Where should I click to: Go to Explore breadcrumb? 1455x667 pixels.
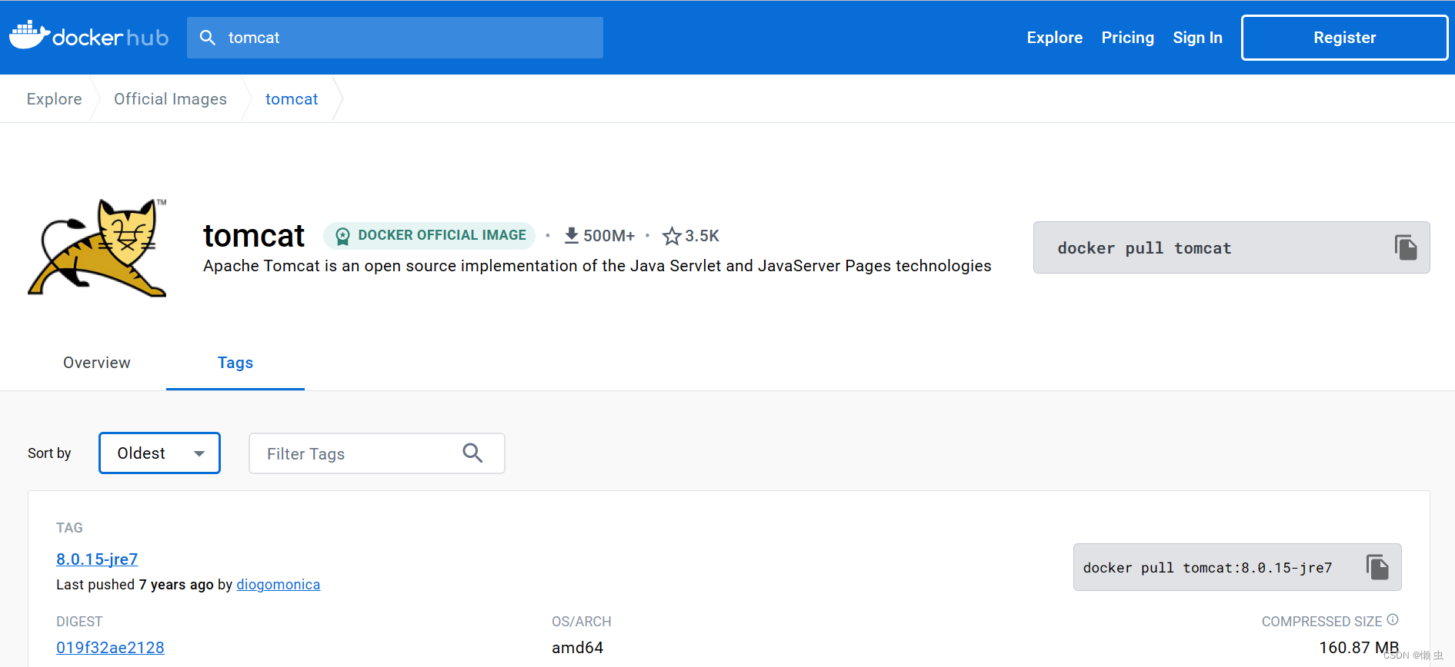(x=54, y=99)
